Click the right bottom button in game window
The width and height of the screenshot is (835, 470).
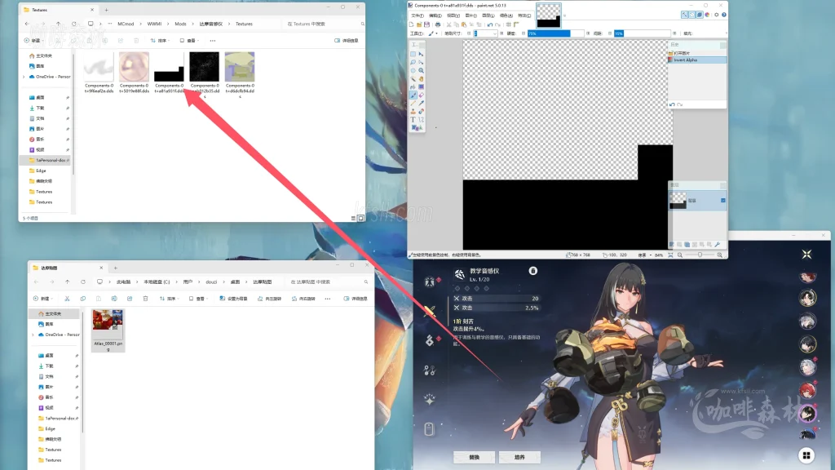click(x=519, y=457)
